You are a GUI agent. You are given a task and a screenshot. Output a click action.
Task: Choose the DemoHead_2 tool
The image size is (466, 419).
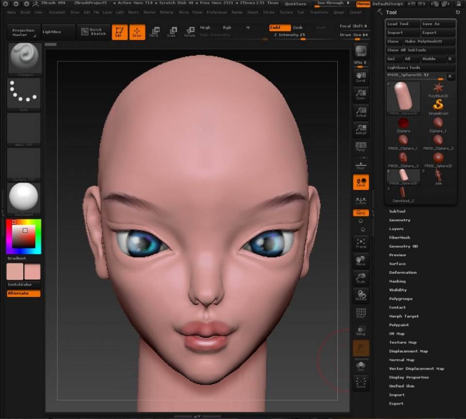coord(403,195)
